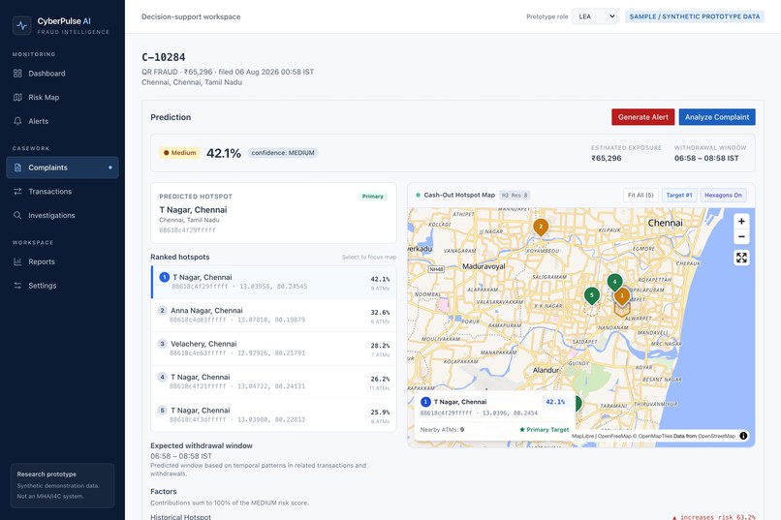Select ranked hotspot 2 Anna Nagar, Chennai
This screenshot has height=520, width=781.
coord(274,316)
